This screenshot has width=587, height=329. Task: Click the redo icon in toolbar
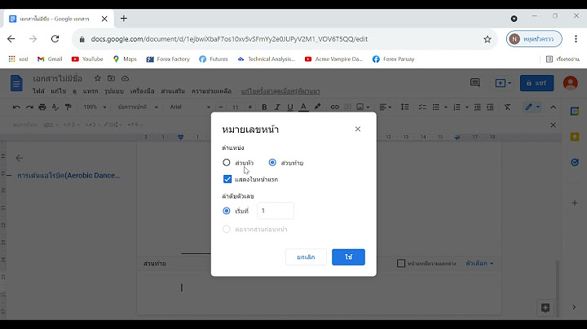[x=29, y=107]
